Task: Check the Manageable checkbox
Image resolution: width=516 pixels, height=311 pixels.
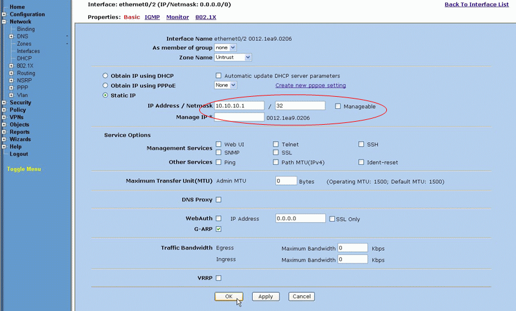Action: (338, 106)
